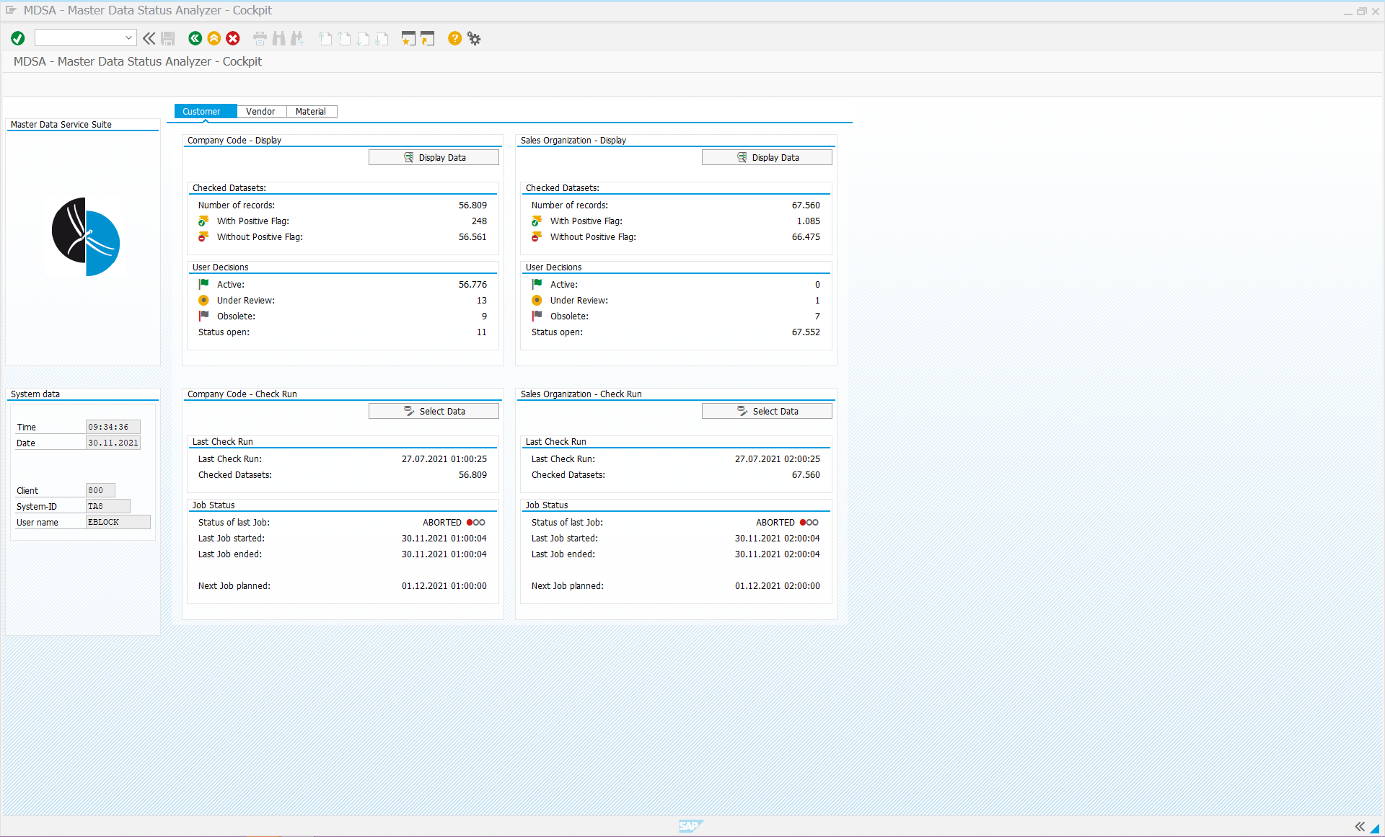
Task: Click Select Data in Sales Organization Check Run
Action: (x=767, y=411)
